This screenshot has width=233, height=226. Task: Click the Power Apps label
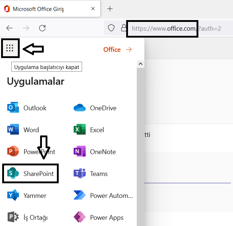click(107, 218)
